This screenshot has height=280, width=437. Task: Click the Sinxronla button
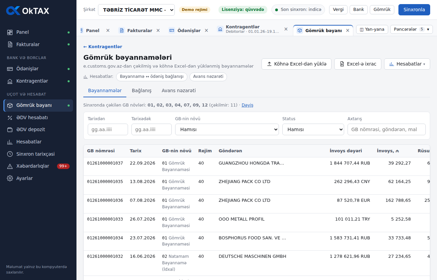[414, 10]
